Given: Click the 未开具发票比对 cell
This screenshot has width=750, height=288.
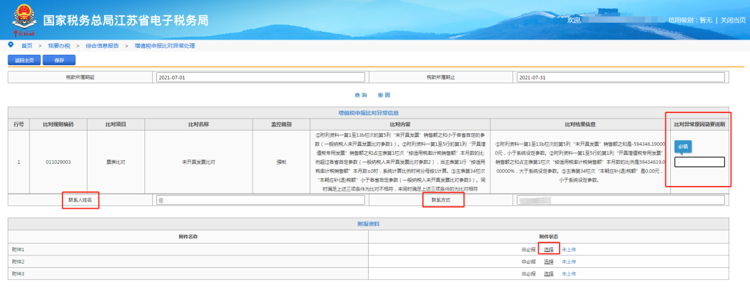Looking at the screenshot, I should (x=198, y=162).
